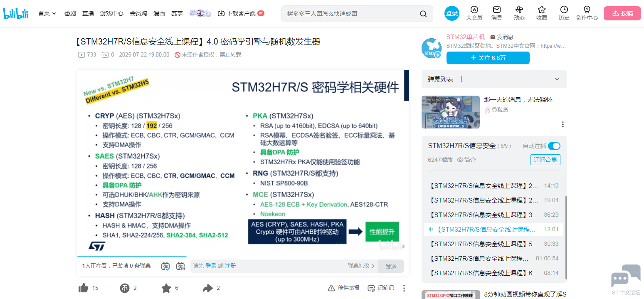Open 漫画 nav item
Viewport: 644px width, 299px height.
coord(159,13)
